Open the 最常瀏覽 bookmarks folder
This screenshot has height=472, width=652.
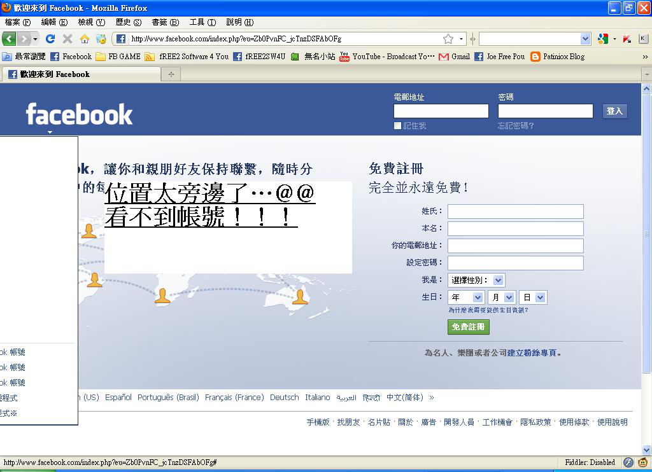pyautogui.click(x=24, y=57)
